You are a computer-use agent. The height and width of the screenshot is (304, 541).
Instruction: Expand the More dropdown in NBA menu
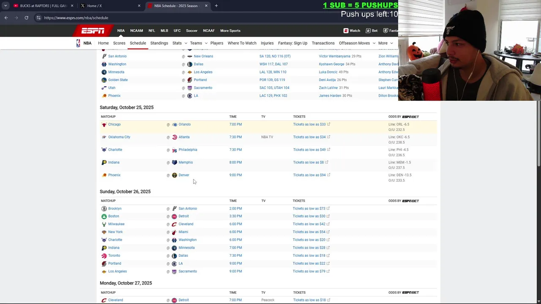click(391, 43)
